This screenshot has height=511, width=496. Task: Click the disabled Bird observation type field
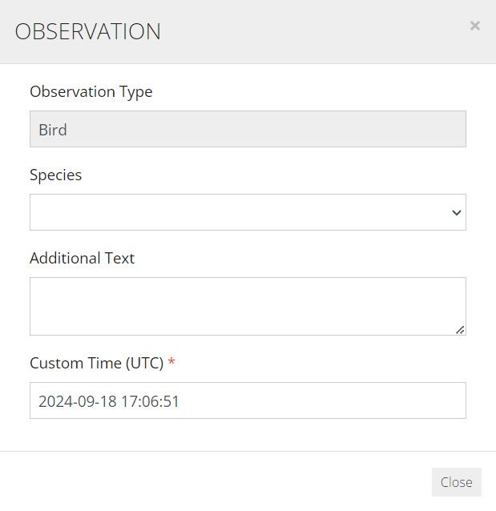(248, 129)
